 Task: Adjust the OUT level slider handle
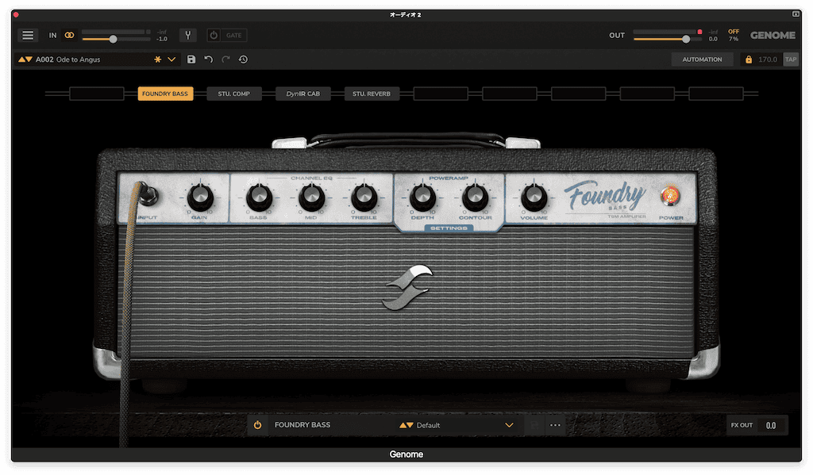coord(686,39)
